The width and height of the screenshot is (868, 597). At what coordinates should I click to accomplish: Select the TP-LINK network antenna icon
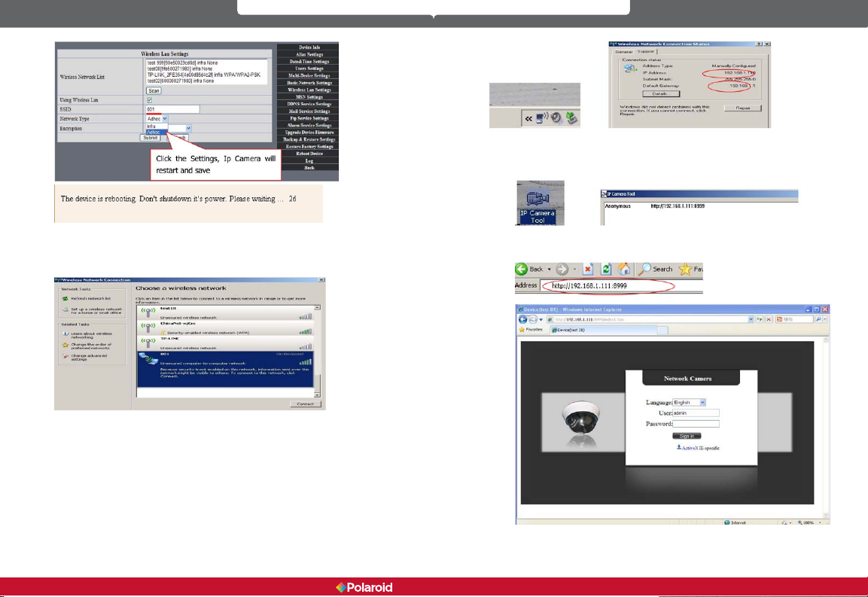coord(148,343)
